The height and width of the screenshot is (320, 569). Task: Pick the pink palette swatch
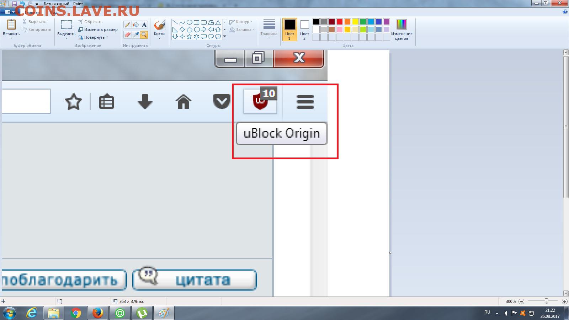click(x=340, y=30)
